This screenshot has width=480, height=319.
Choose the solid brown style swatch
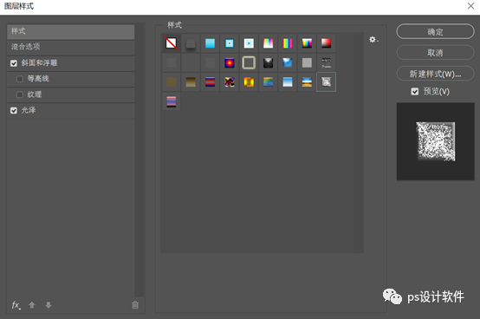point(172,82)
